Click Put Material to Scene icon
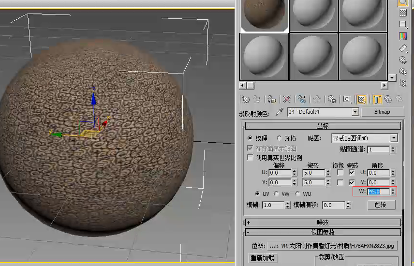 coord(257,99)
